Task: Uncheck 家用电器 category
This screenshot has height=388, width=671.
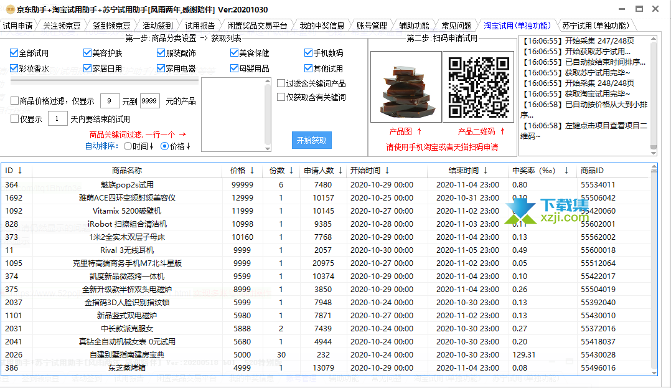Action: pyautogui.click(x=161, y=68)
